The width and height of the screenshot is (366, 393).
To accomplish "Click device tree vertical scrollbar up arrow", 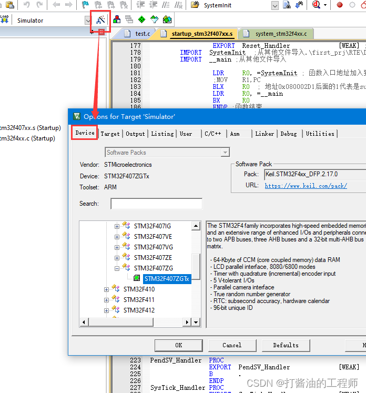I will coord(196,226).
